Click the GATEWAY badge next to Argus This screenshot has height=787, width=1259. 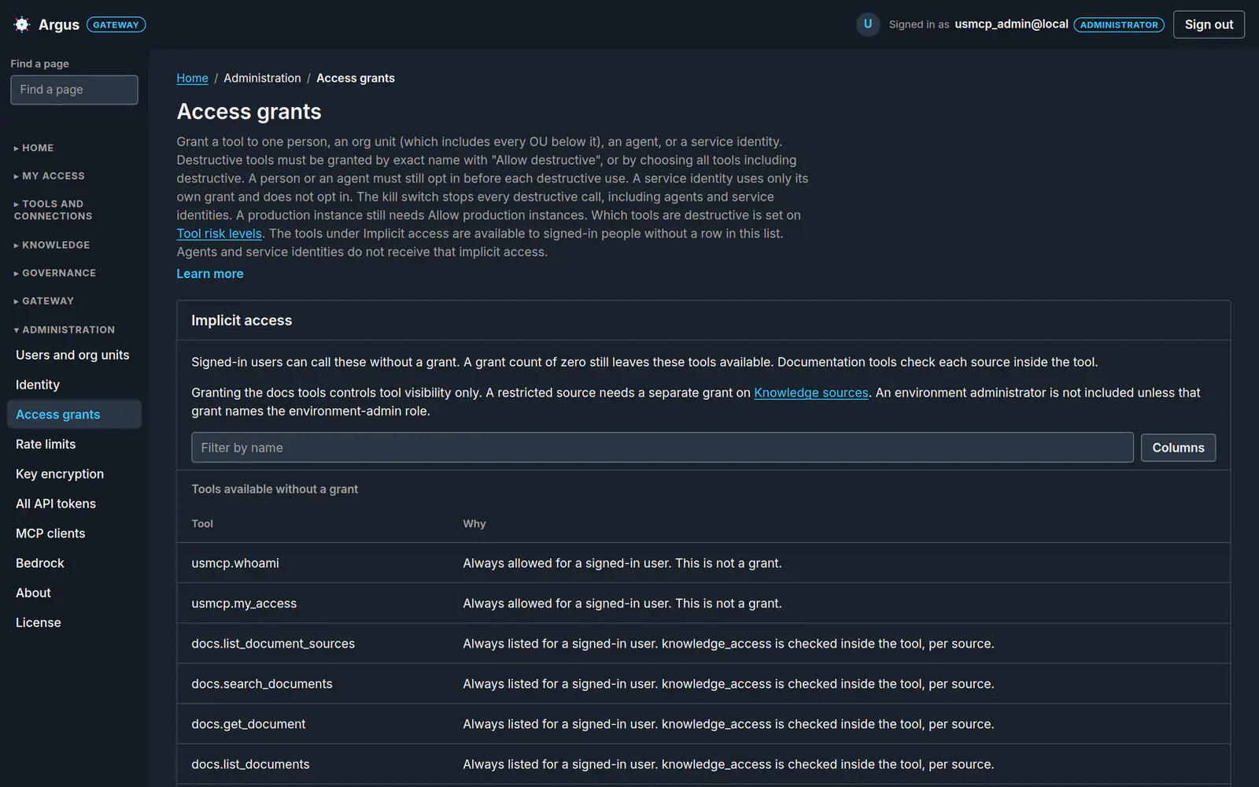[x=116, y=25]
